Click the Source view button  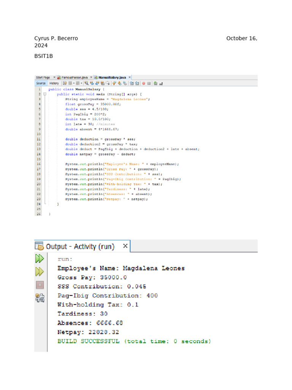(41, 83)
